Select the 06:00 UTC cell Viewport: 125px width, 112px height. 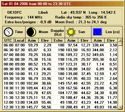8,45
